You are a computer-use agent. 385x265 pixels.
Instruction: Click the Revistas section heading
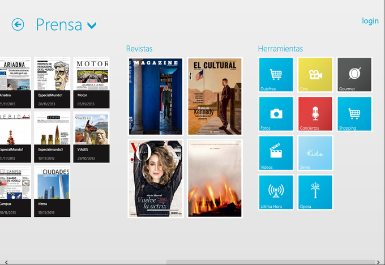point(139,49)
